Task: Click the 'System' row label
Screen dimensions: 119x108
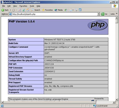Action: tap(12, 40)
